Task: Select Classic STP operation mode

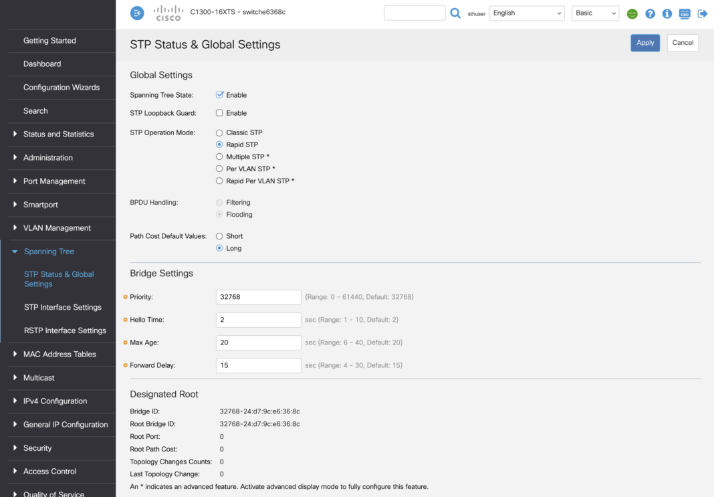Action: coord(219,132)
